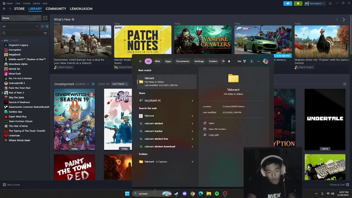Select Hogwarts Legacy in game list

pos(18,45)
